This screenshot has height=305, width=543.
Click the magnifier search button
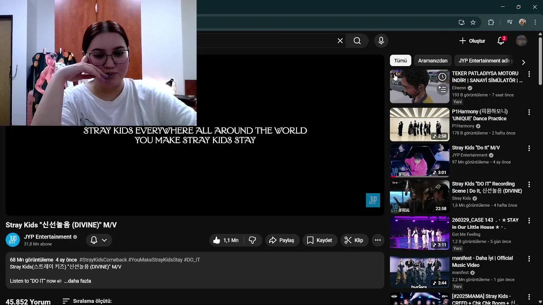click(x=357, y=41)
